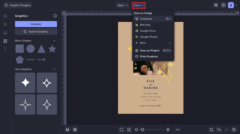Viewport: 240px width, 134px height.
Task: Select the outlined sparkle graphic thumbnail
Action: click(x=47, y=83)
